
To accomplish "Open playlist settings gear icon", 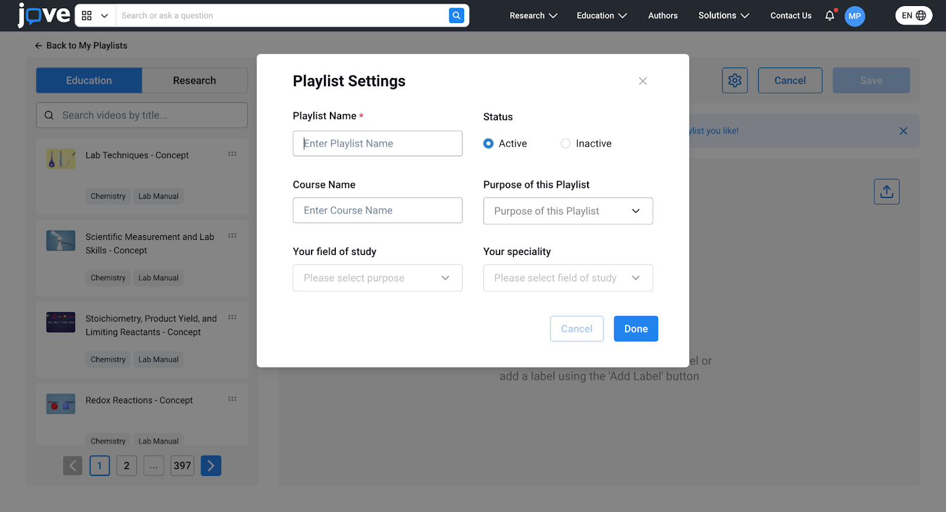I will tap(735, 80).
